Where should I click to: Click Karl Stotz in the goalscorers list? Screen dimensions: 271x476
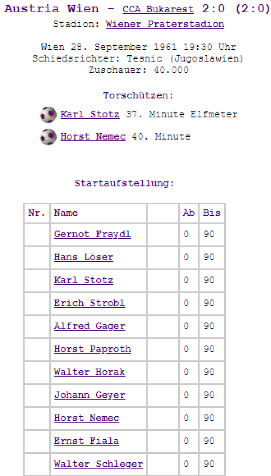click(90, 115)
